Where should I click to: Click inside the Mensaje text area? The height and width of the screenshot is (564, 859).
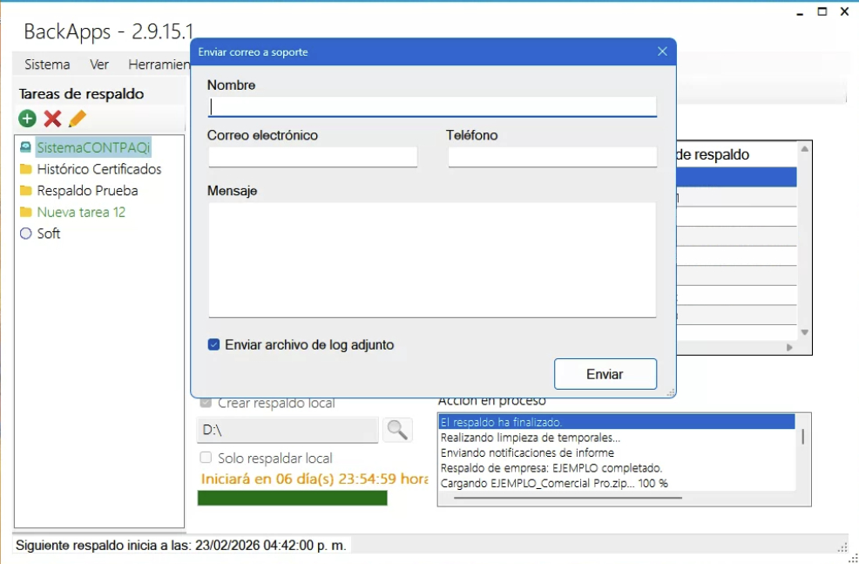tap(432, 260)
